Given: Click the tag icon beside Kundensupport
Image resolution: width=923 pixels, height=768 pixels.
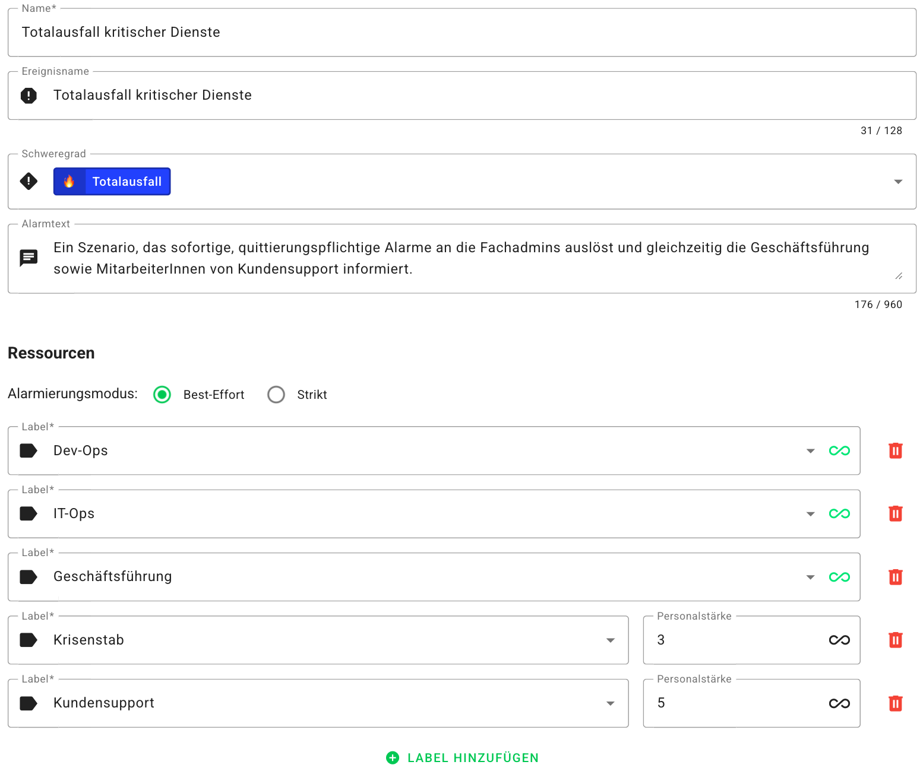Looking at the screenshot, I should [29, 703].
